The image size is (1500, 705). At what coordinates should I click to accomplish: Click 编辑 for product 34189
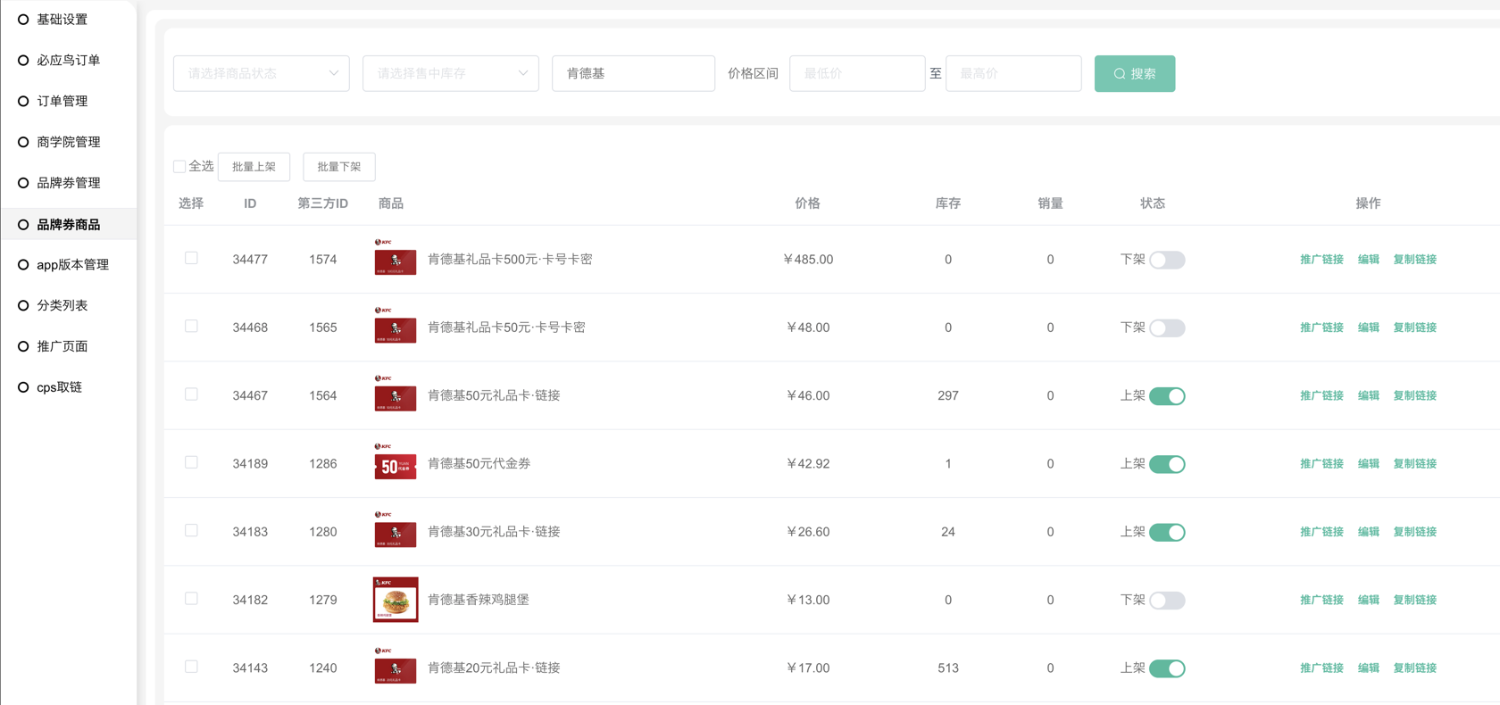[1369, 464]
